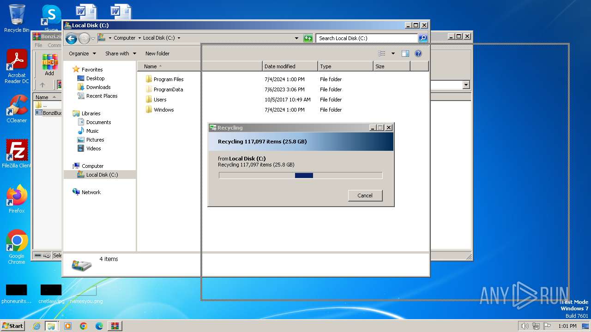Open Recycle Bin desktop icon

coord(17,18)
